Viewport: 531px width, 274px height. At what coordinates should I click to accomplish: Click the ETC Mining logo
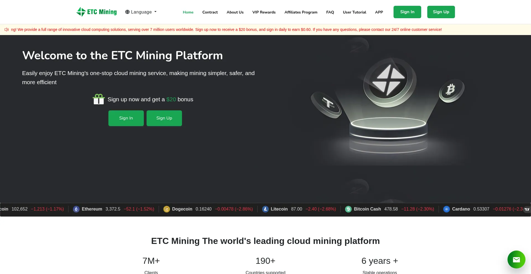pyautogui.click(x=97, y=12)
